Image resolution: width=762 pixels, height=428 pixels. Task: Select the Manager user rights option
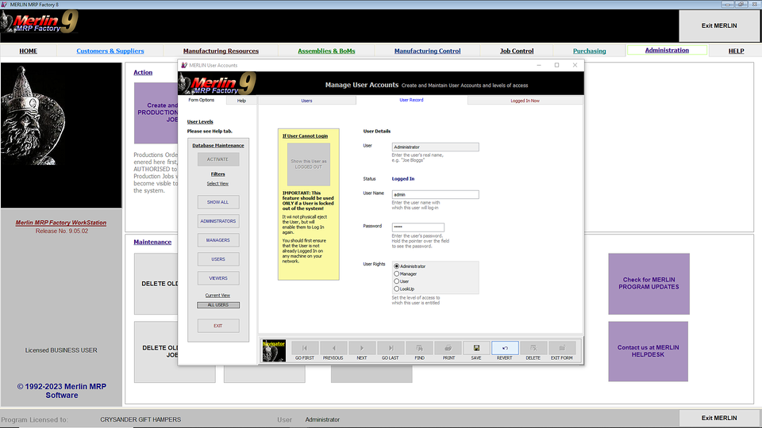point(397,274)
